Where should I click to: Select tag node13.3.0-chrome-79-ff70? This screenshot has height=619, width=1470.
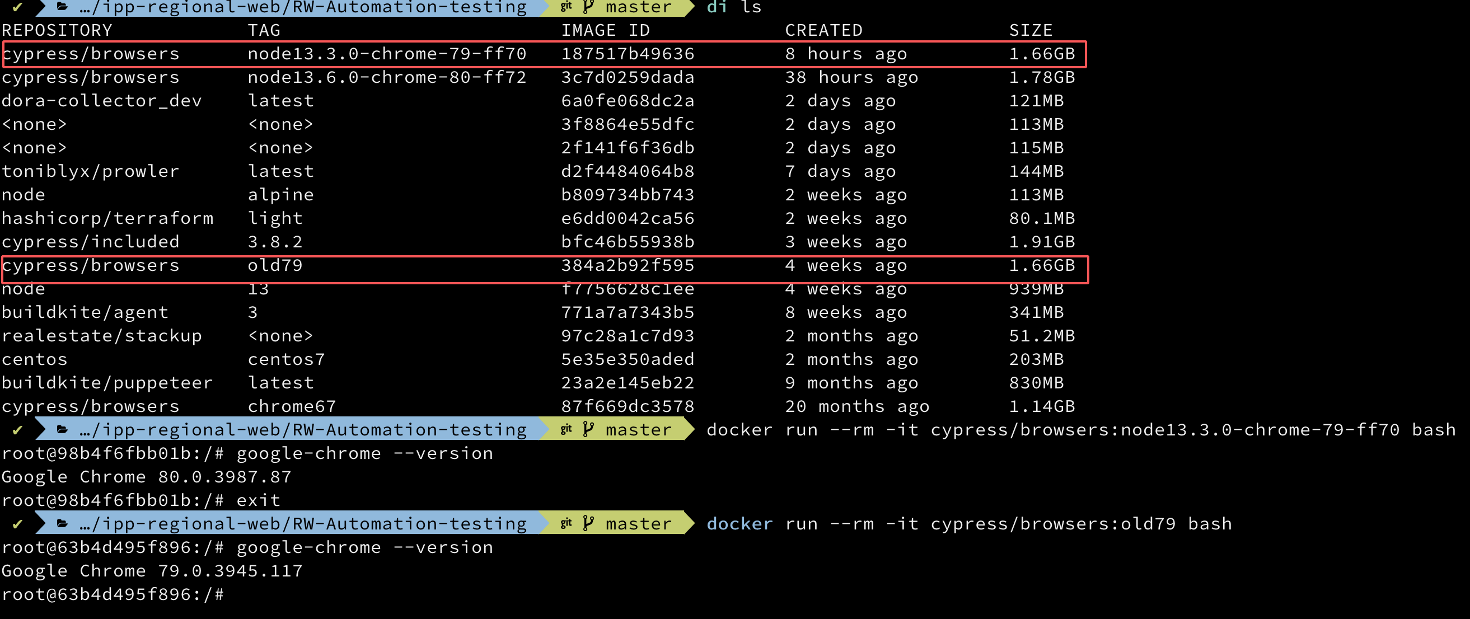click(387, 54)
